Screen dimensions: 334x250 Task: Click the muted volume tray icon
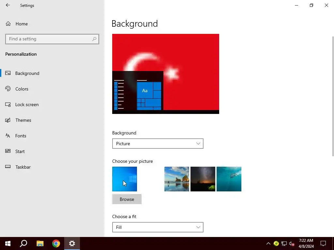point(292,243)
